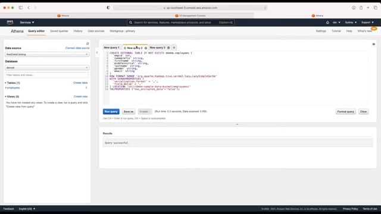This screenshot has width=381, height=214.
Task: Open a new Safari tab
Action: tap(368, 8)
